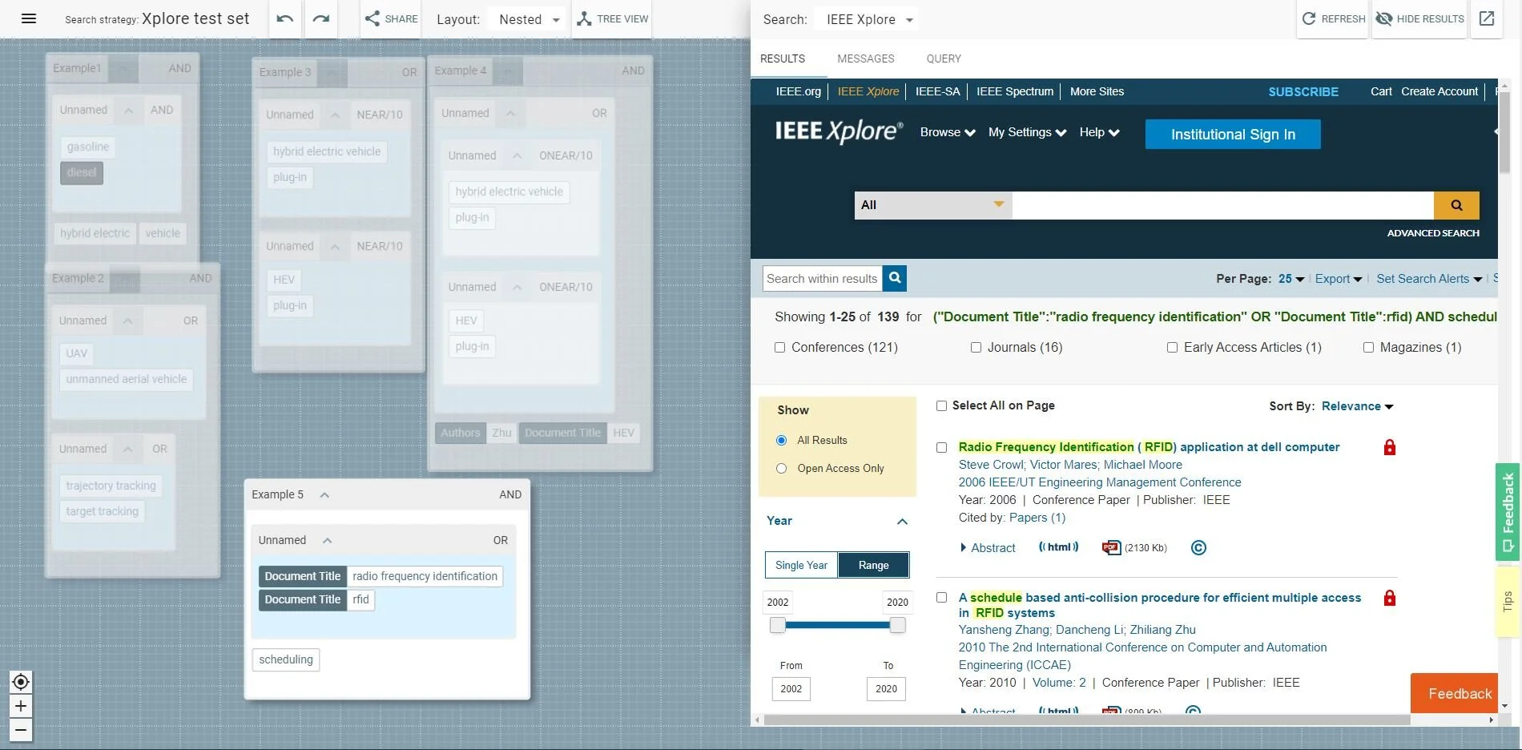Viewport: 1522px width, 750px height.
Task: Open ADVANCED SEARCH link
Action: tap(1433, 233)
